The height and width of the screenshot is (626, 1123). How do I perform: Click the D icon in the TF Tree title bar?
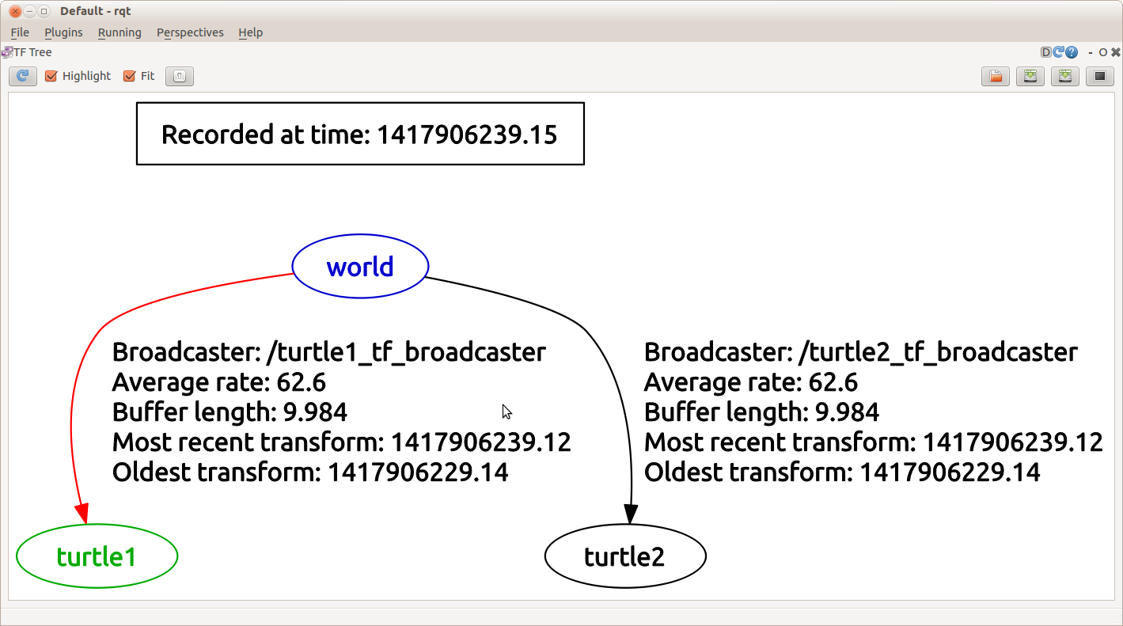tap(1045, 52)
